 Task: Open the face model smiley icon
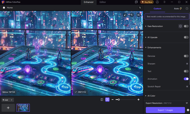click(180, 26)
